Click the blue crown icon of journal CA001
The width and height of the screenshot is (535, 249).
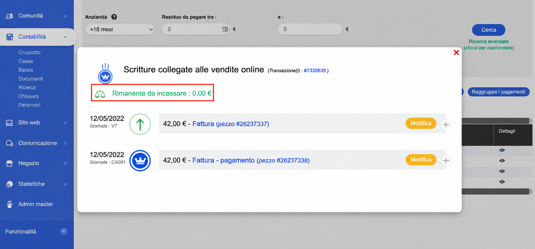140,161
